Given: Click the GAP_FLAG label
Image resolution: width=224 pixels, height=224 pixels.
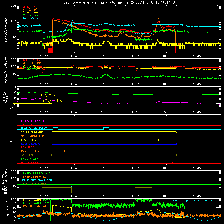Looking at the screenshot, I should (27, 125).
